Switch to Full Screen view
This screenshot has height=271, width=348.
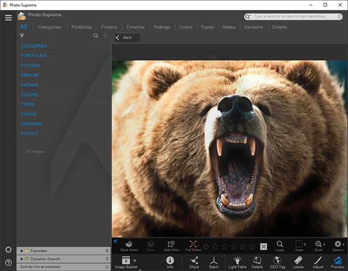click(193, 246)
